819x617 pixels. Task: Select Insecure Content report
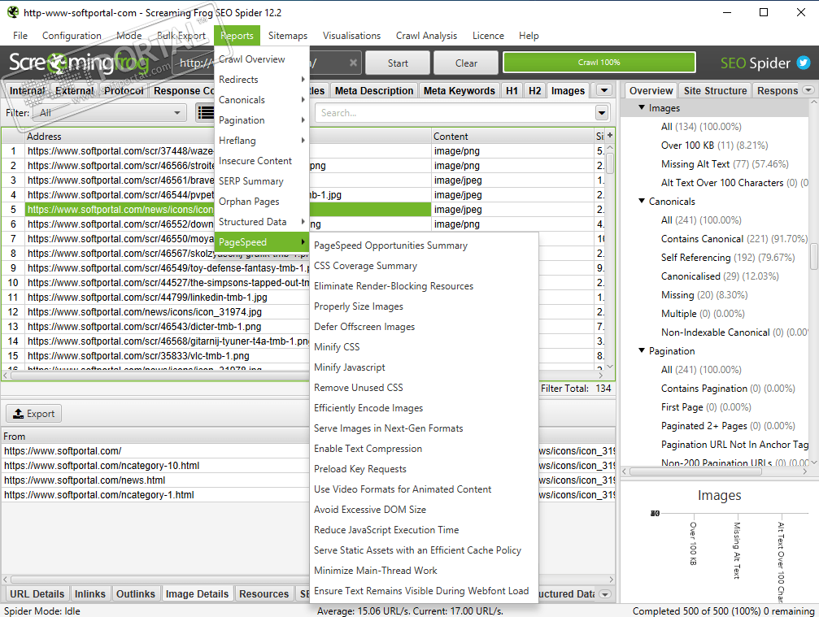pos(262,161)
